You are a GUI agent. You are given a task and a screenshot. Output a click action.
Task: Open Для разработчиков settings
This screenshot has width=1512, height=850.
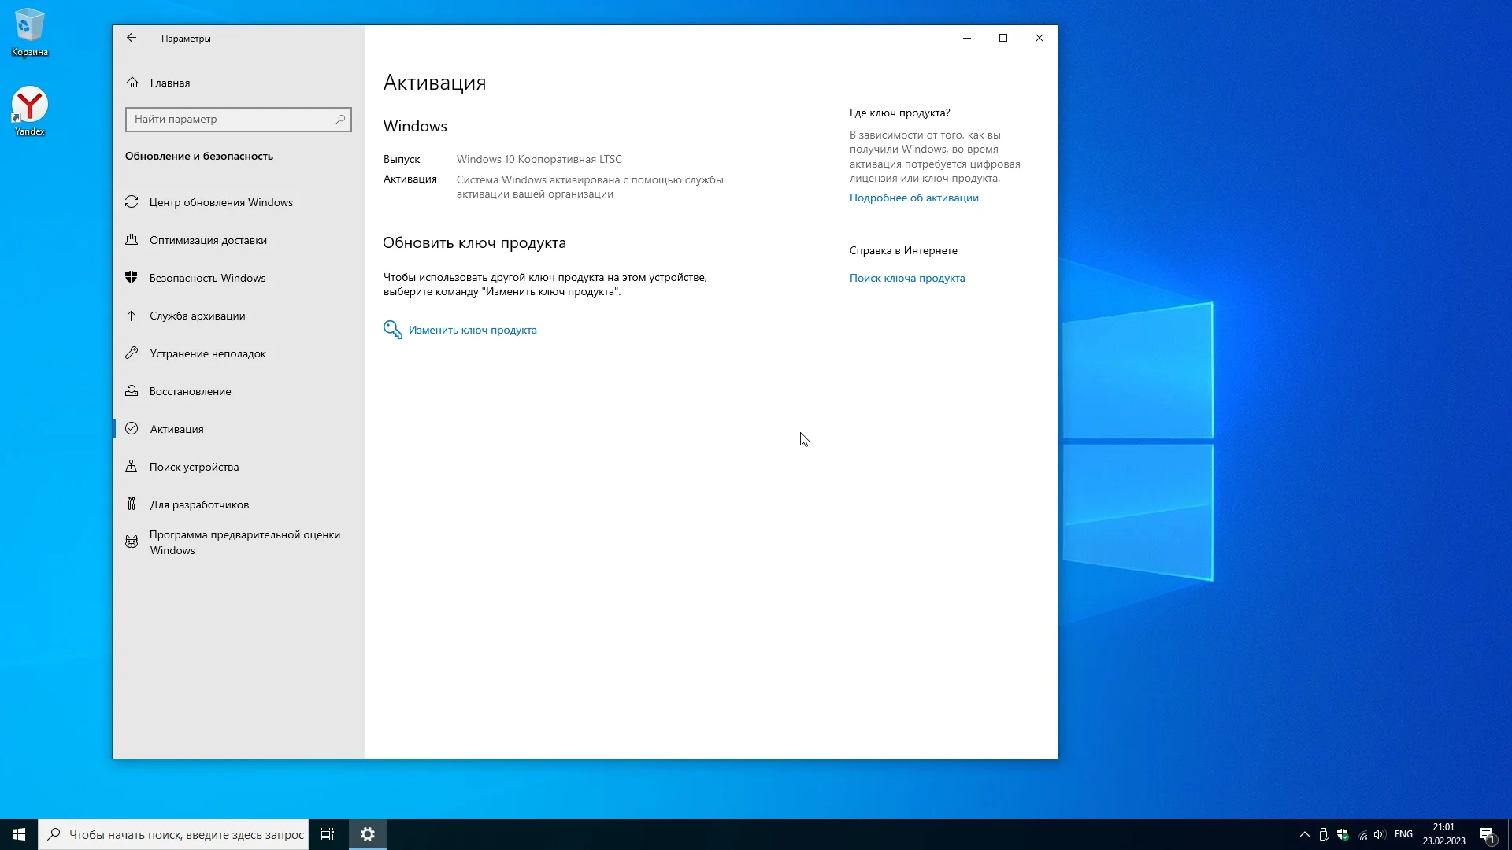[x=199, y=504]
